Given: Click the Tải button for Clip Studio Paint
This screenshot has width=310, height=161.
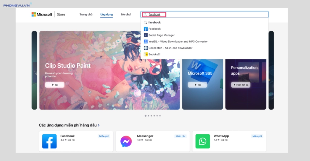Looking at the screenshot, I should [55, 85].
